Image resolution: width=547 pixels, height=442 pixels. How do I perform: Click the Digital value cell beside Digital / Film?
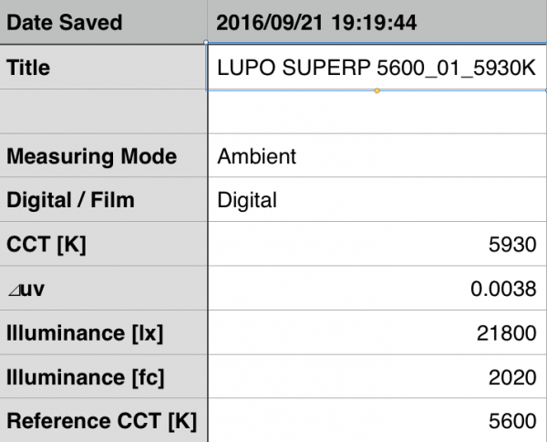377,200
